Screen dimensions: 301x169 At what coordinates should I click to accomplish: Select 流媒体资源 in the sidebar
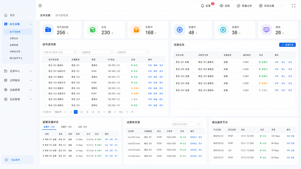coord(15,52)
